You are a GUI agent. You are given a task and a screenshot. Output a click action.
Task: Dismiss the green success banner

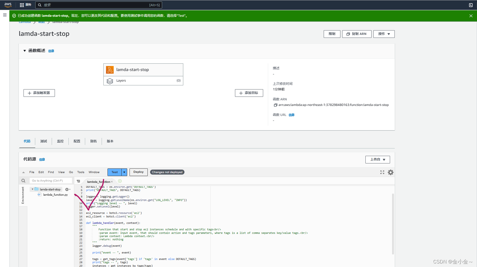(x=471, y=16)
